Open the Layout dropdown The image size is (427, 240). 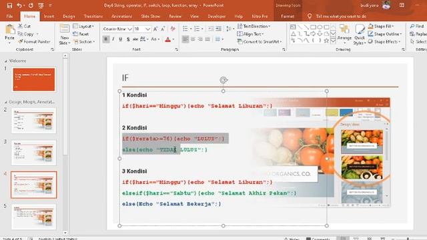pyautogui.click(x=83, y=27)
